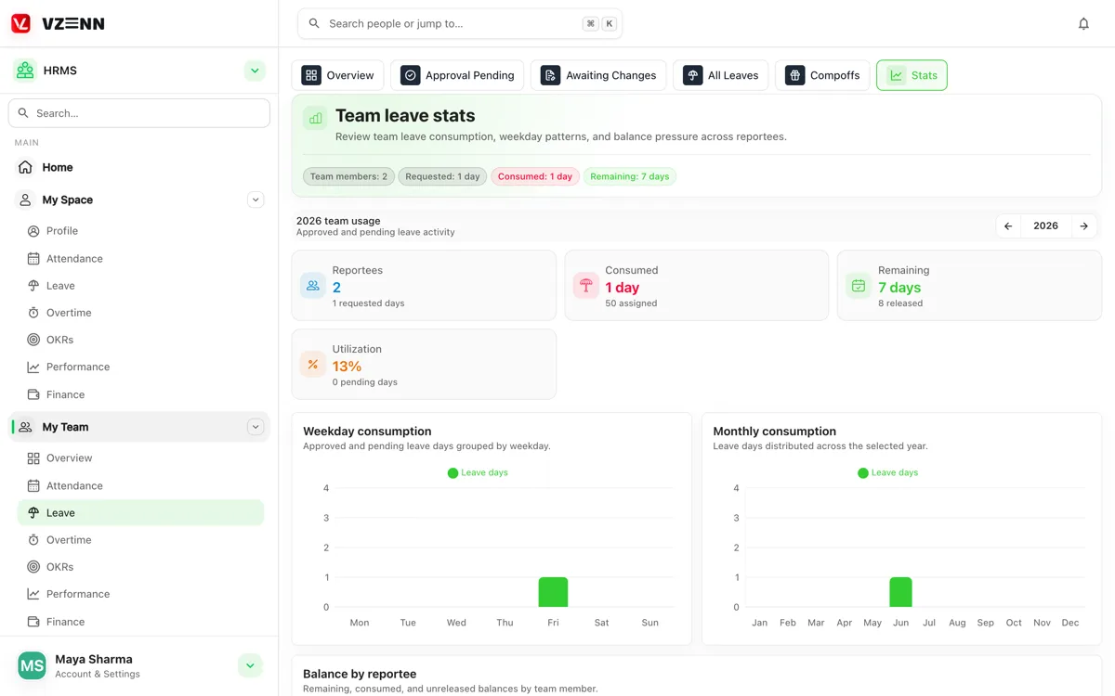Viewport: 1115px width, 696px height.
Task: Click the notification bell icon
Action: coord(1083,24)
